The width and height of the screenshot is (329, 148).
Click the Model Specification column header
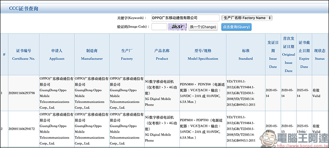tap(203, 55)
